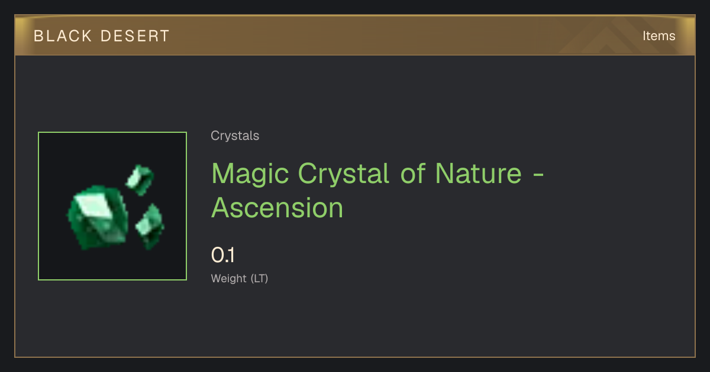710x372 pixels.
Task: Click the word Nature in item title
Action: coord(479,173)
